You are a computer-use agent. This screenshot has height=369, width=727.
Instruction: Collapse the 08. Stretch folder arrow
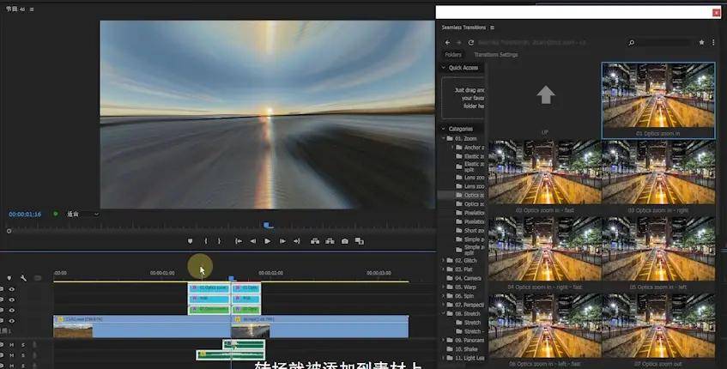tap(444, 313)
